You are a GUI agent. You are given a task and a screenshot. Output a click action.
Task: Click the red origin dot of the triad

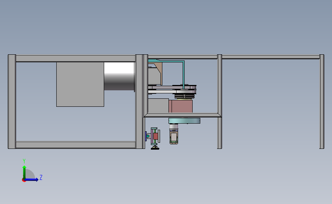[x=24, y=180]
